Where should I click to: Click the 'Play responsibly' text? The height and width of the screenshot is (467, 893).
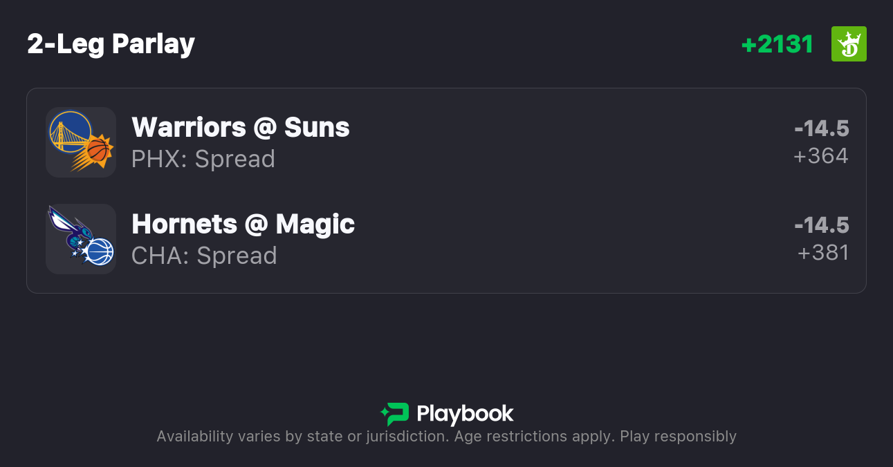(x=678, y=437)
